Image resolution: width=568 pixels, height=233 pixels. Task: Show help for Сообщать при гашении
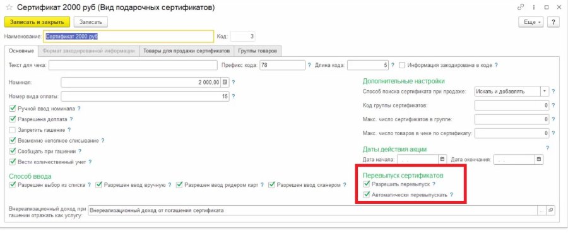pyautogui.click(x=80, y=151)
